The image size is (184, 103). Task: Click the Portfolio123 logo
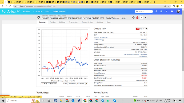point(11,11)
